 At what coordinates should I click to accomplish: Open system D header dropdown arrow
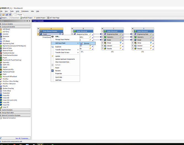click(132, 28)
